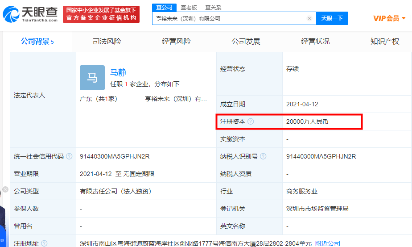Click the help icon next to 统一社会信用代码
The width and height of the screenshot is (412, 247).
pyautogui.click(x=69, y=156)
